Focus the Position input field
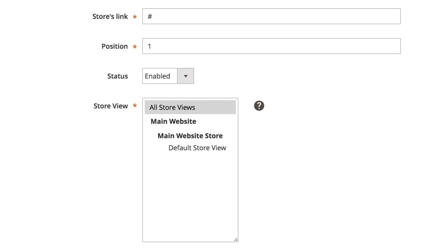 pos(271,46)
